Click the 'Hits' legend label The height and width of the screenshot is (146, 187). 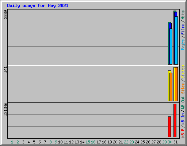(x=183, y=15)
